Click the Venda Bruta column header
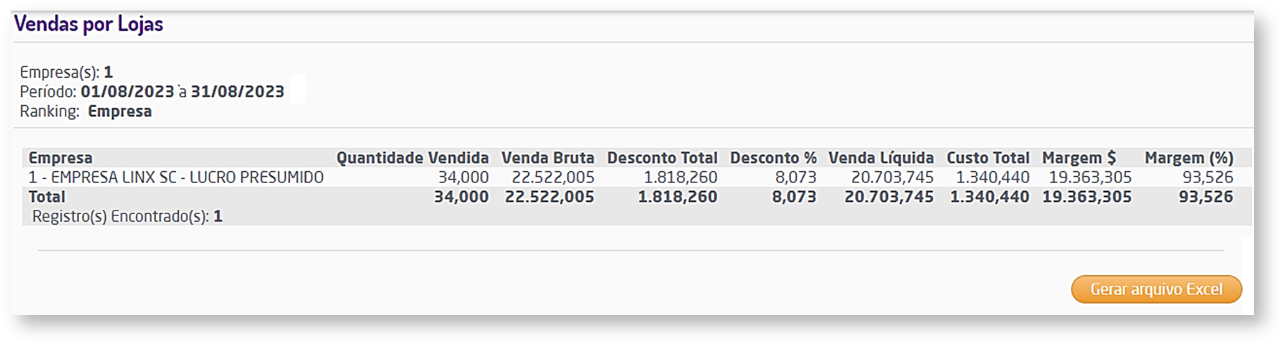1284x345 pixels. tap(548, 158)
